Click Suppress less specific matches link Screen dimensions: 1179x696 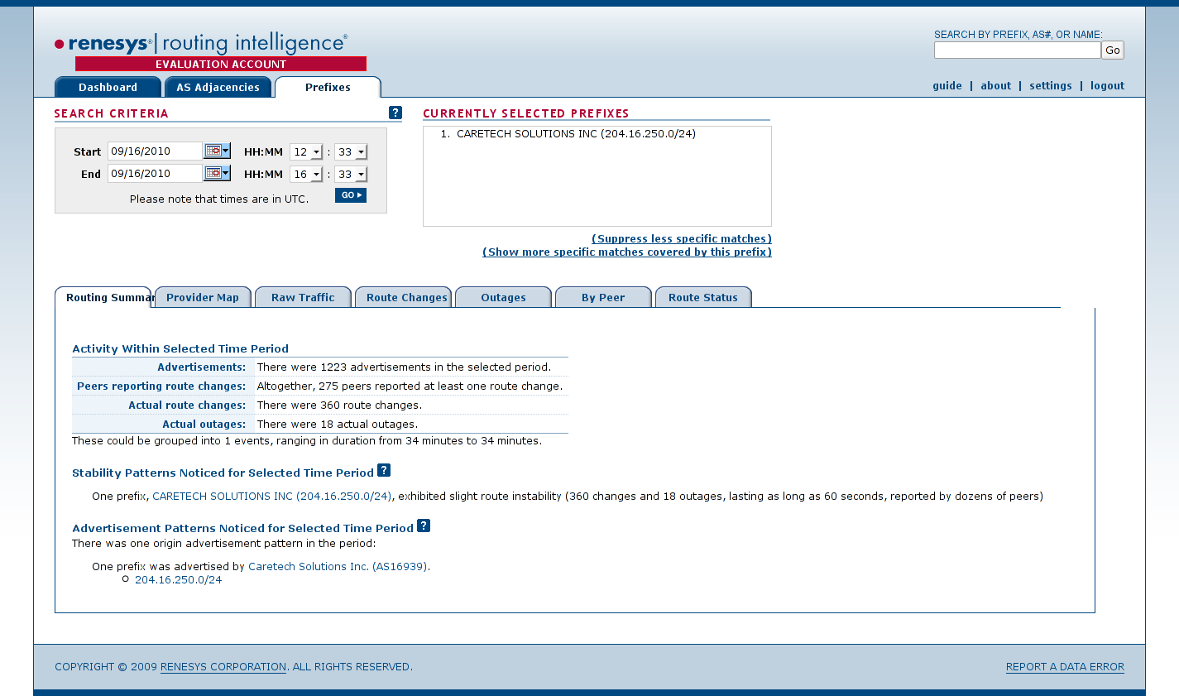tap(682, 239)
